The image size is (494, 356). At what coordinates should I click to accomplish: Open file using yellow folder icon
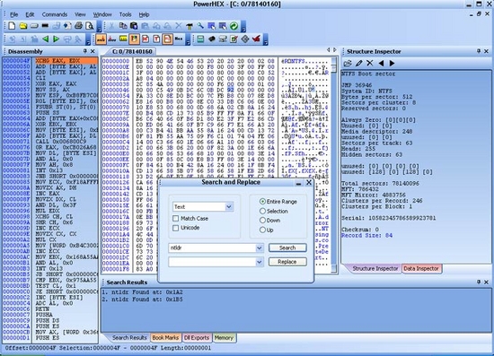point(23,26)
